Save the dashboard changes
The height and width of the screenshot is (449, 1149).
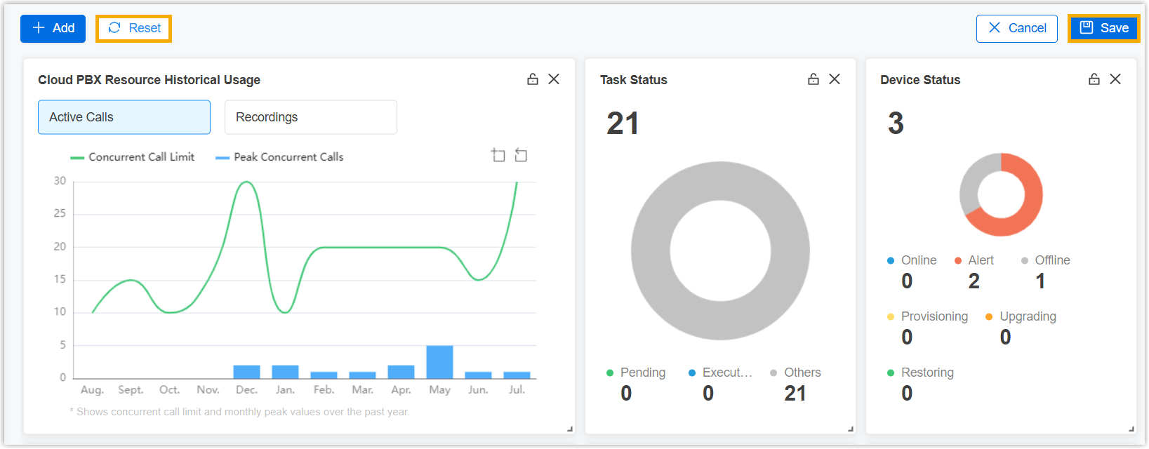click(1103, 29)
